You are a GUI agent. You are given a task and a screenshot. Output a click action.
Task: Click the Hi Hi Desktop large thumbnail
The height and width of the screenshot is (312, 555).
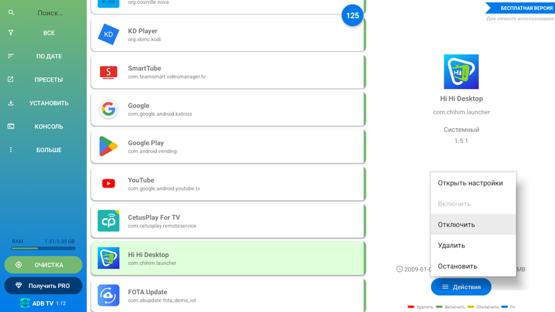(461, 72)
